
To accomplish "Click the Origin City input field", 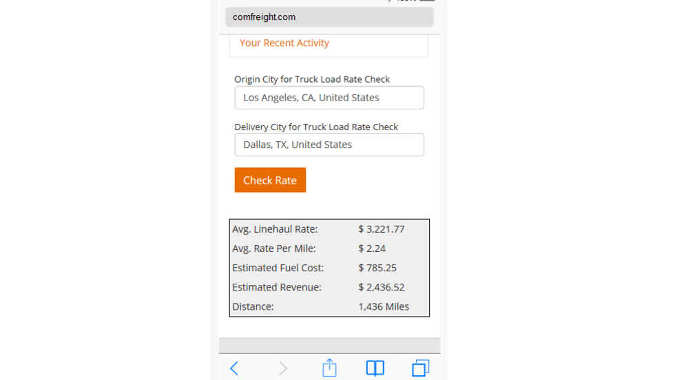I will coord(329,98).
